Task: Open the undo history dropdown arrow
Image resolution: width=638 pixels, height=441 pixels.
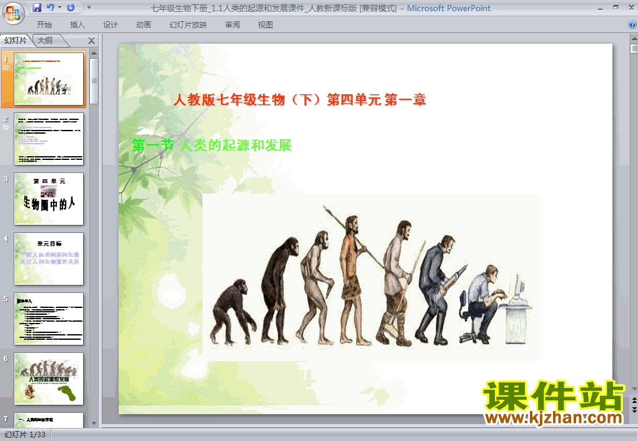Action: [59, 7]
